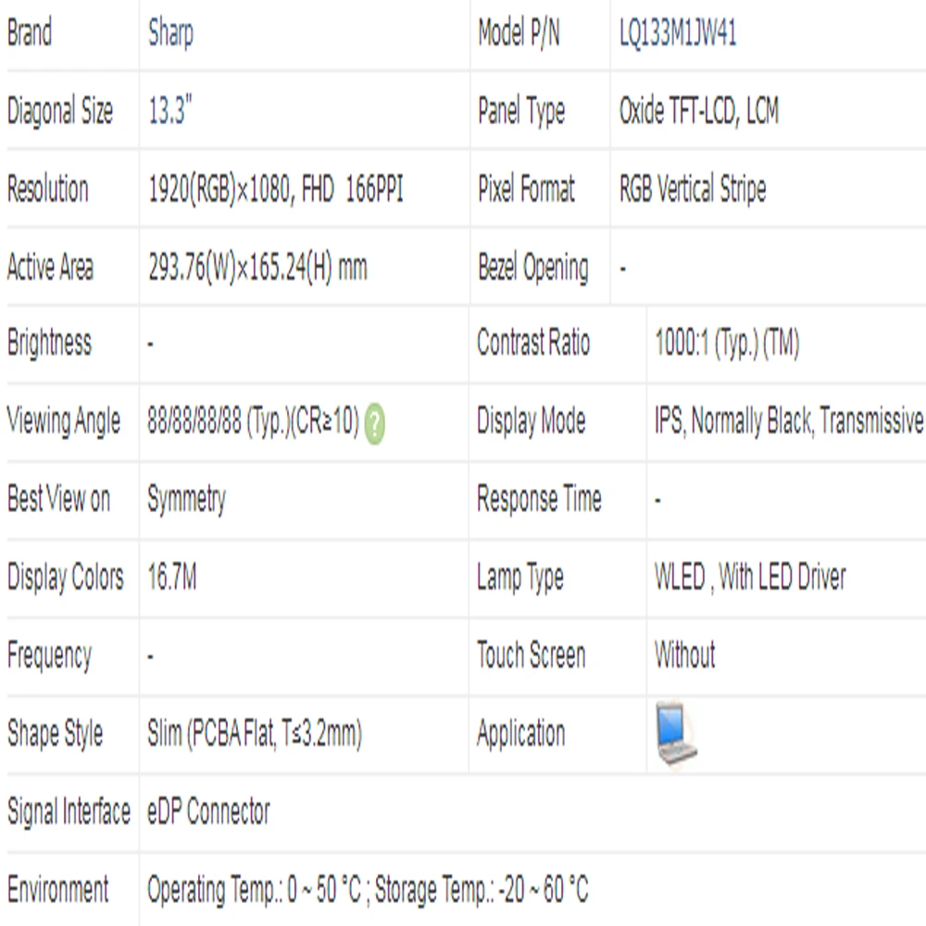Click the 'Pixel Format' label
This screenshot has width=926, height=926.
pyautogui.click(x=526, y=188)
